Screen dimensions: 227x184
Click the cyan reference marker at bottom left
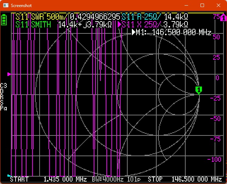[9, 176]
